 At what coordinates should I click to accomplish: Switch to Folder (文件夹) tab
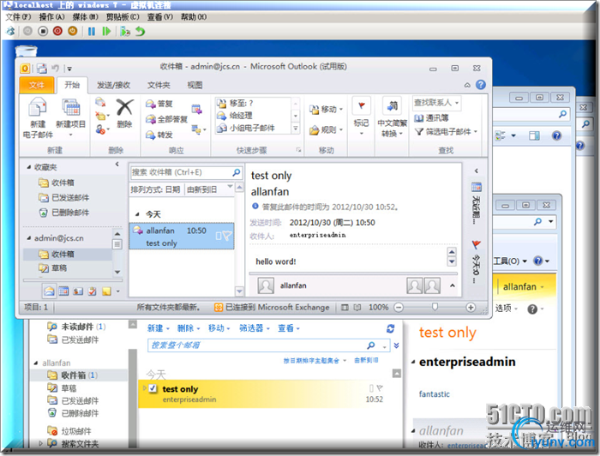pyautogui.click(x=159, y=86)
